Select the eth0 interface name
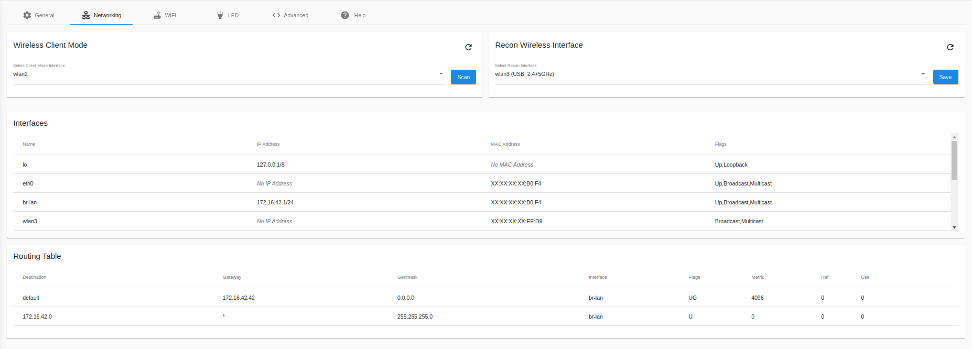 28,183
